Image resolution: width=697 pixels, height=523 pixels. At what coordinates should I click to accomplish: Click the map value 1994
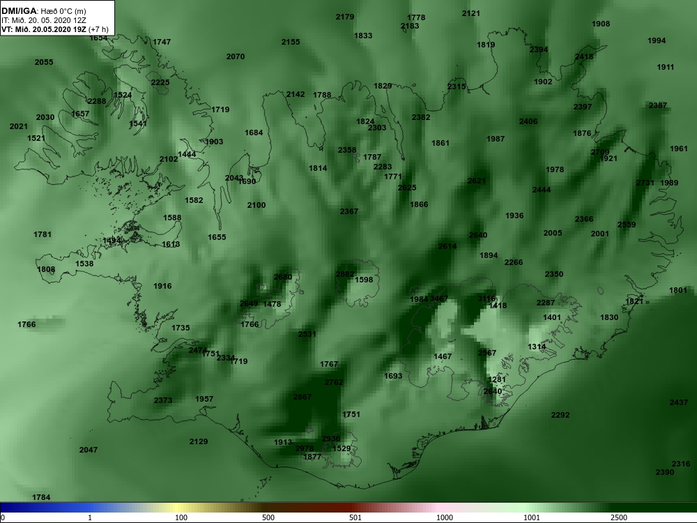(x=657, y=40)
